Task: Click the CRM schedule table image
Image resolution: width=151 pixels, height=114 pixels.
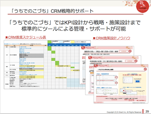Action: [47, 65]
